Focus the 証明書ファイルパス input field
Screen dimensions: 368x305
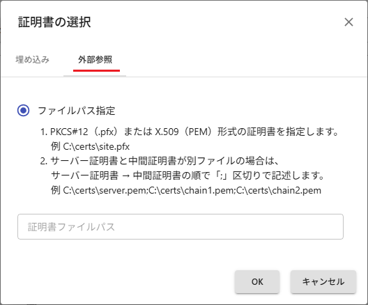click(181, 227)
